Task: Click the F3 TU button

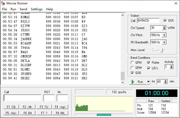Action: [44, 107]
